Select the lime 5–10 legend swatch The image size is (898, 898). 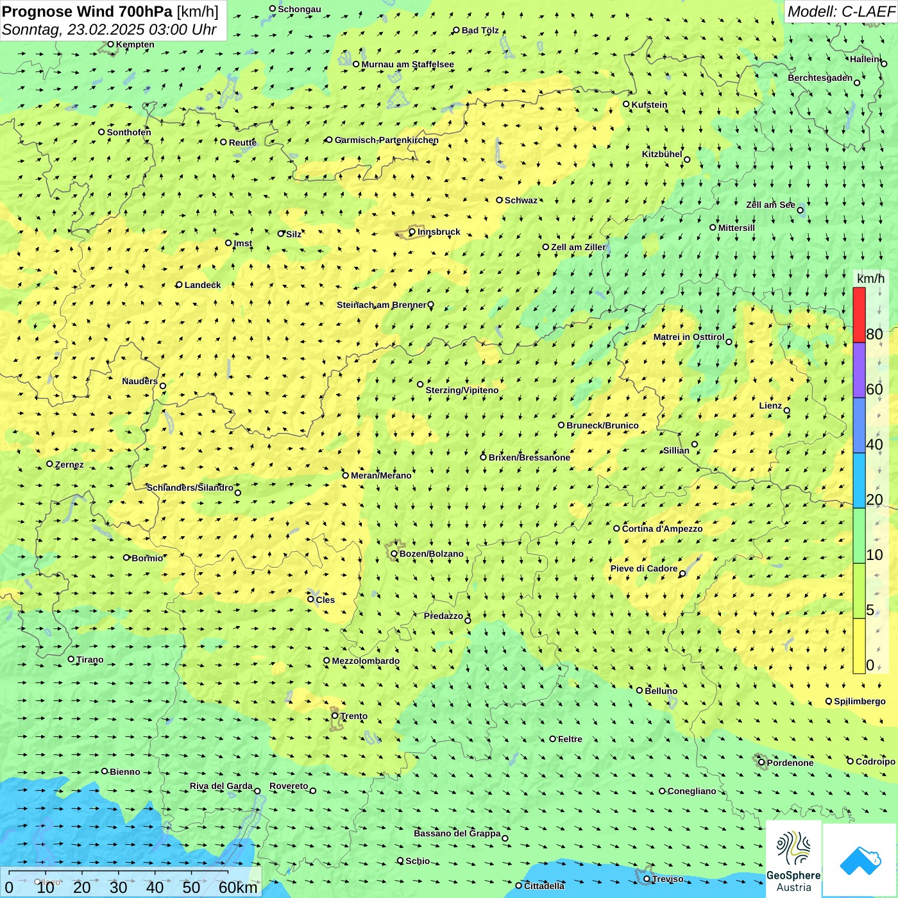click(859, 591)
